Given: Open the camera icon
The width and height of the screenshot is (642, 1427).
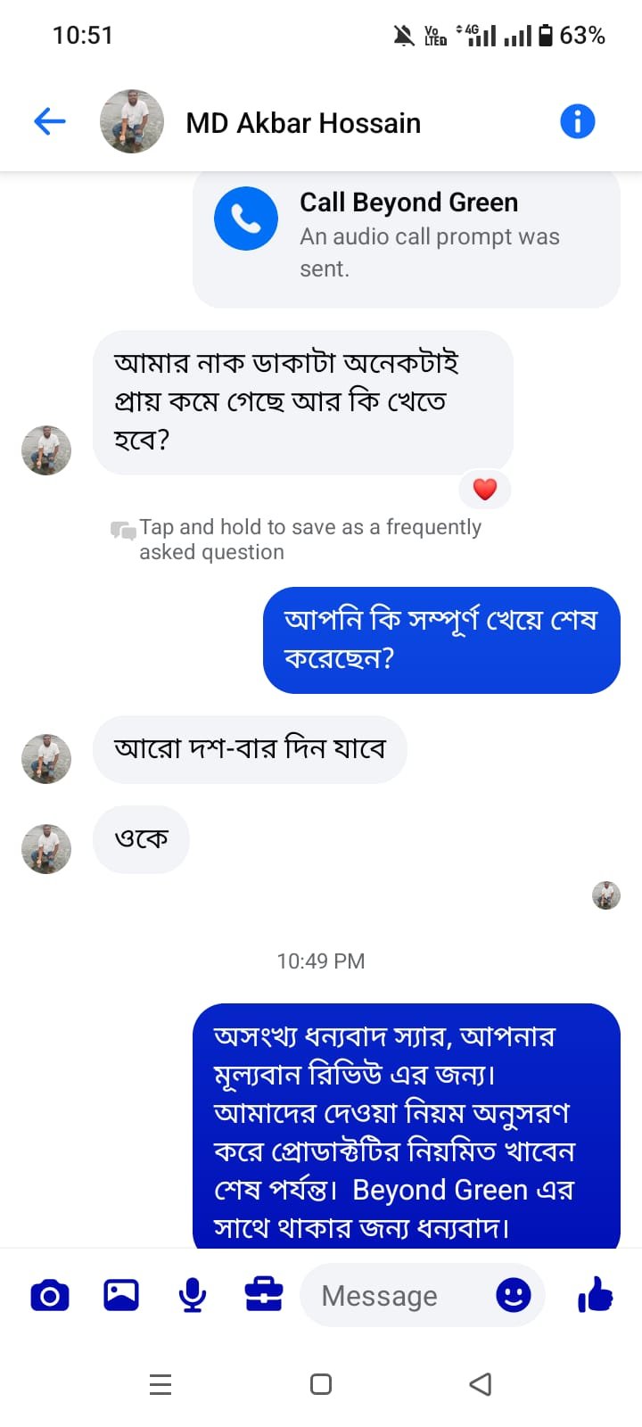Looking at the screenshot, I should [50, 1295].
